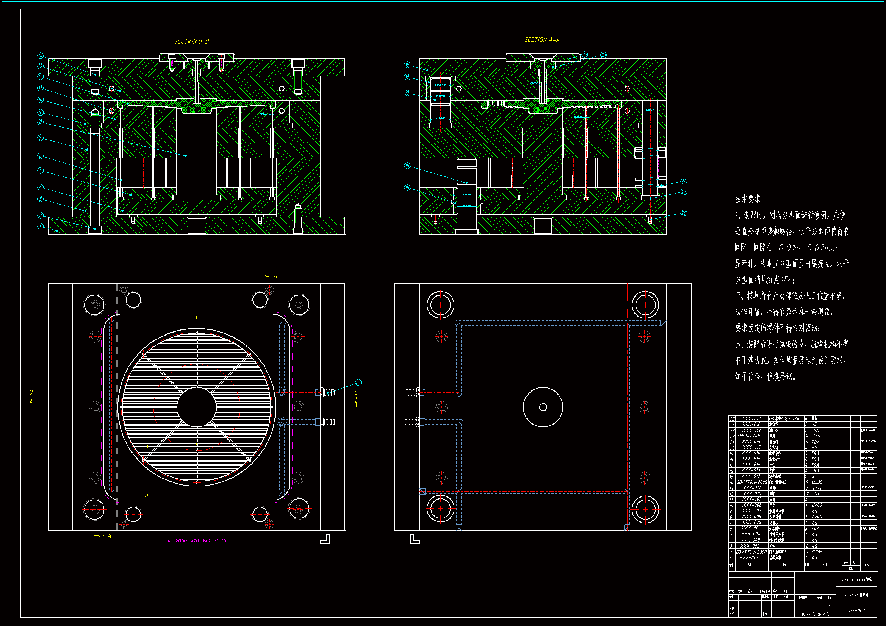Select part balloon number 15
The height and width of the screenshot is (626, 886).
click(x=407, y=65)
